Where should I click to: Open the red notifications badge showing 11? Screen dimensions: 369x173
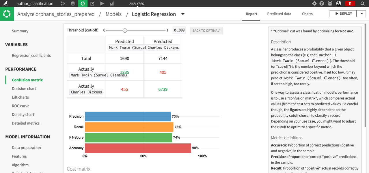coord(350,3)
